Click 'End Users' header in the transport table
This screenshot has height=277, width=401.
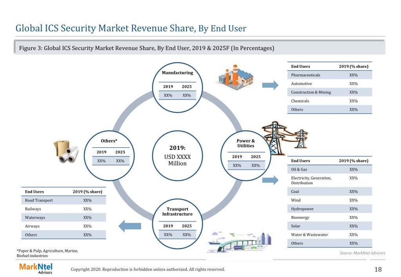34,192
